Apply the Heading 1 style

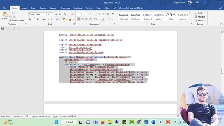(147, 16)
